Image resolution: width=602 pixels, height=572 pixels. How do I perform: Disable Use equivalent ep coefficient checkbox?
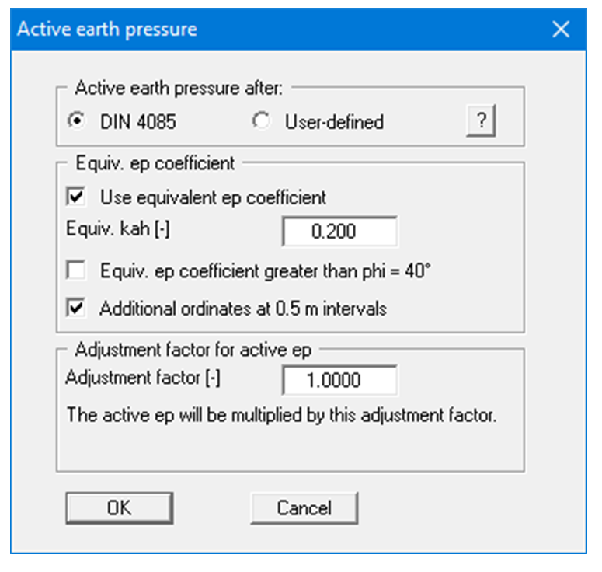77,197
